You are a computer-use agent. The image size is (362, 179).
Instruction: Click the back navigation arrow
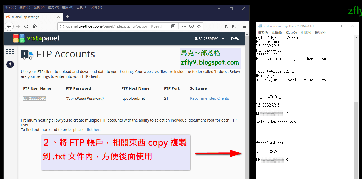[9, 26]
